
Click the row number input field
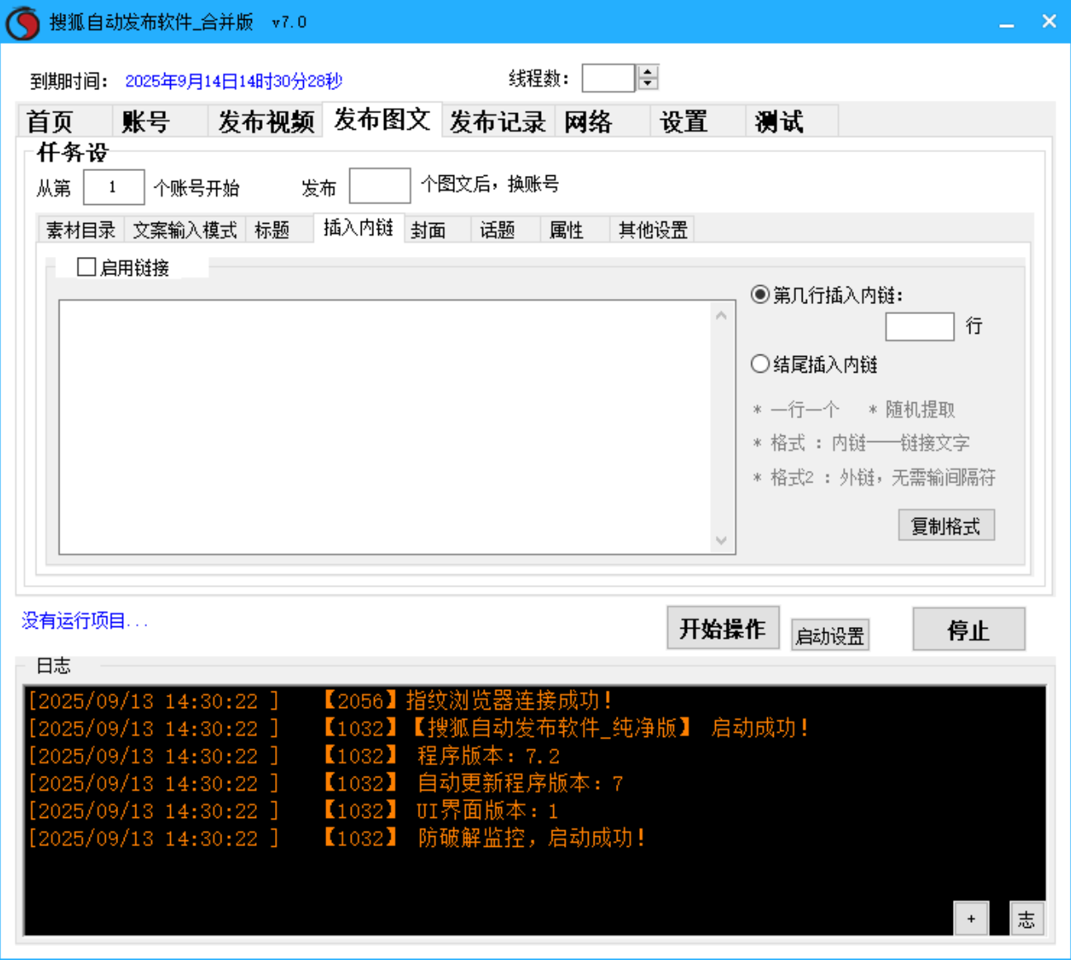point(919,327)
